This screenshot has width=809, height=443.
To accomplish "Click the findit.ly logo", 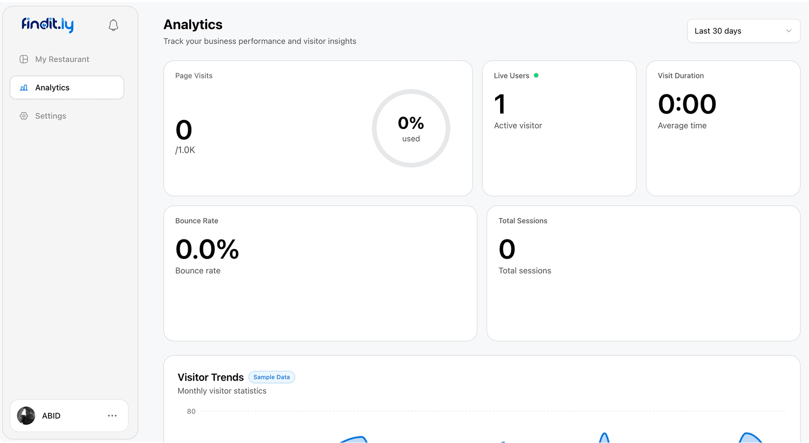I will coord(47,25).
